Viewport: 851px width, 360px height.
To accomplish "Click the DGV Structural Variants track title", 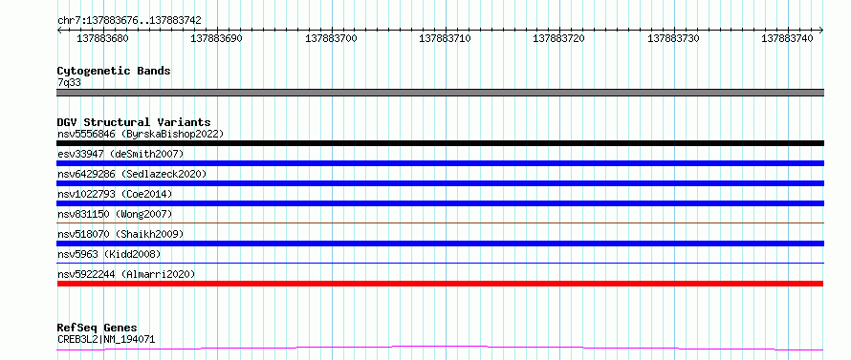I will pyautogui.click(x=134, y=122).
